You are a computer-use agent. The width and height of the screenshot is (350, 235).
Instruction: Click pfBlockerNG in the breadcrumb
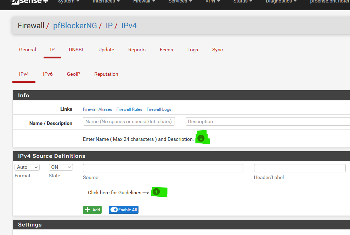75,25
